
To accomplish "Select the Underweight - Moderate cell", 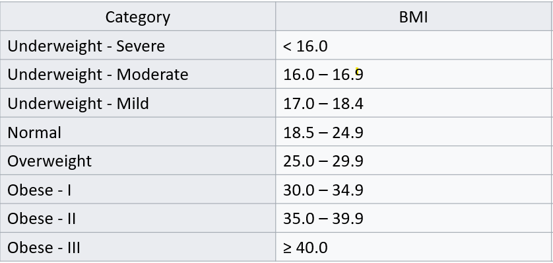I will pos(138,74).
